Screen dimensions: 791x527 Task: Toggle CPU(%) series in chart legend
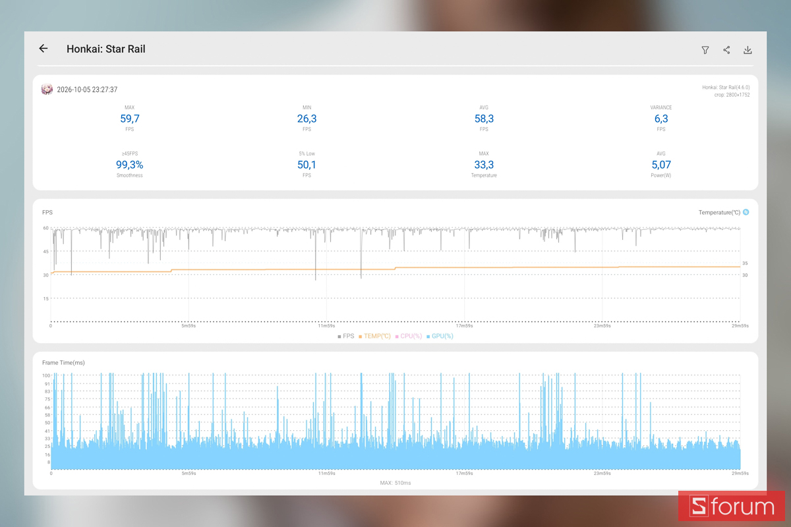(x=409, y=336)
